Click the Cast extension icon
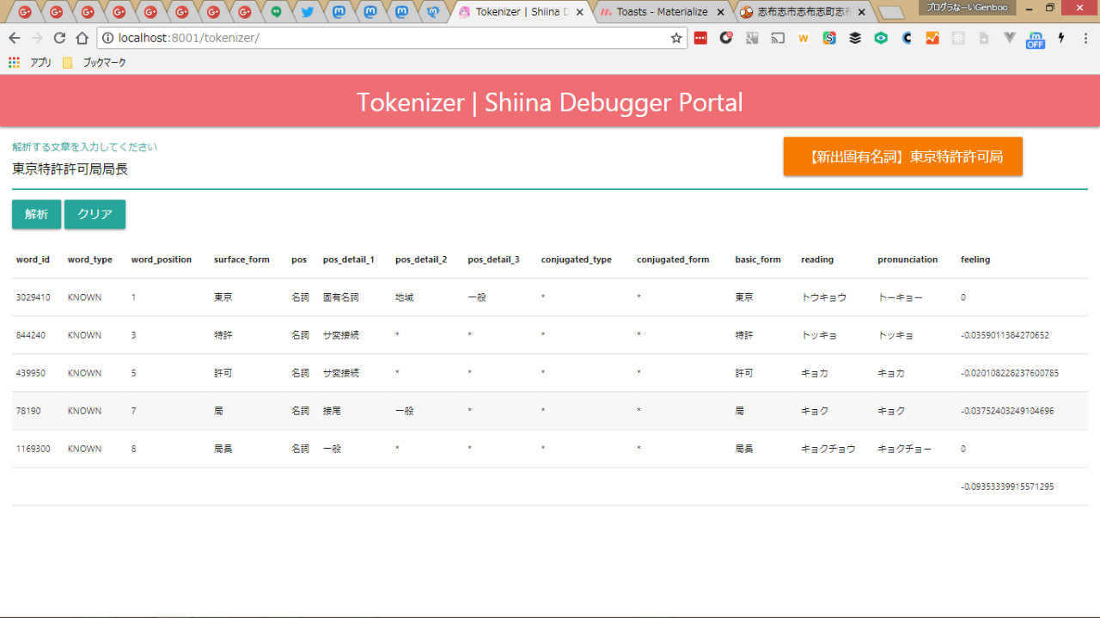Image resolution: width=1100 pixels, height=618 pixels. [778, 38]
